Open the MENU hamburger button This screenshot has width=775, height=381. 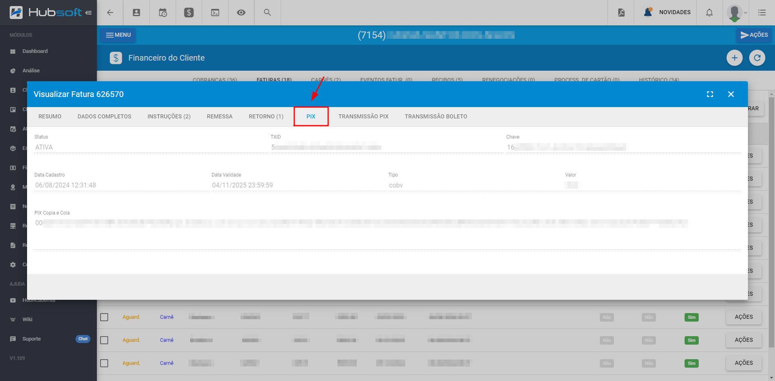click(118, 35)
